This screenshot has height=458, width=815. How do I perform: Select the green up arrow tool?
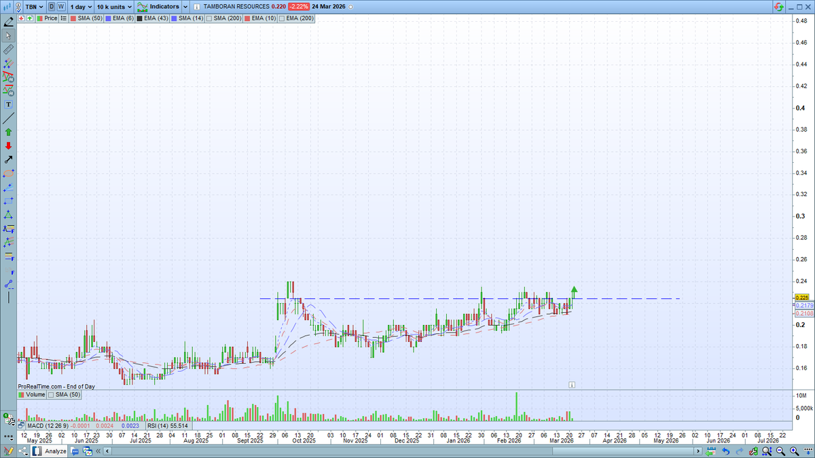pos(8,132)
